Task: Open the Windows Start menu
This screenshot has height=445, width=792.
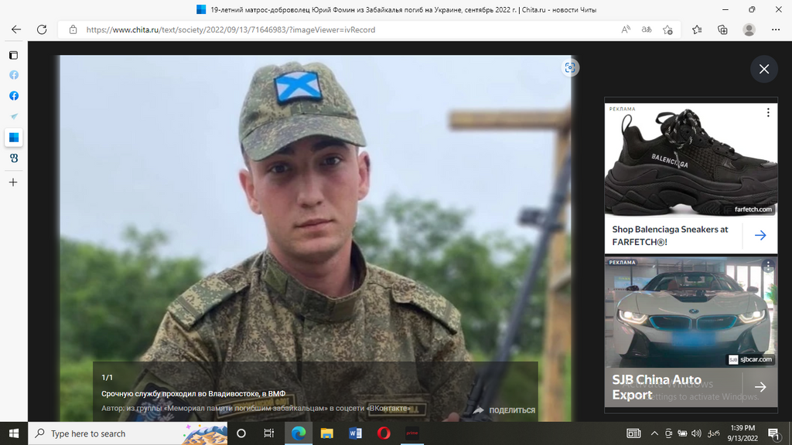Action: (14, 433)
